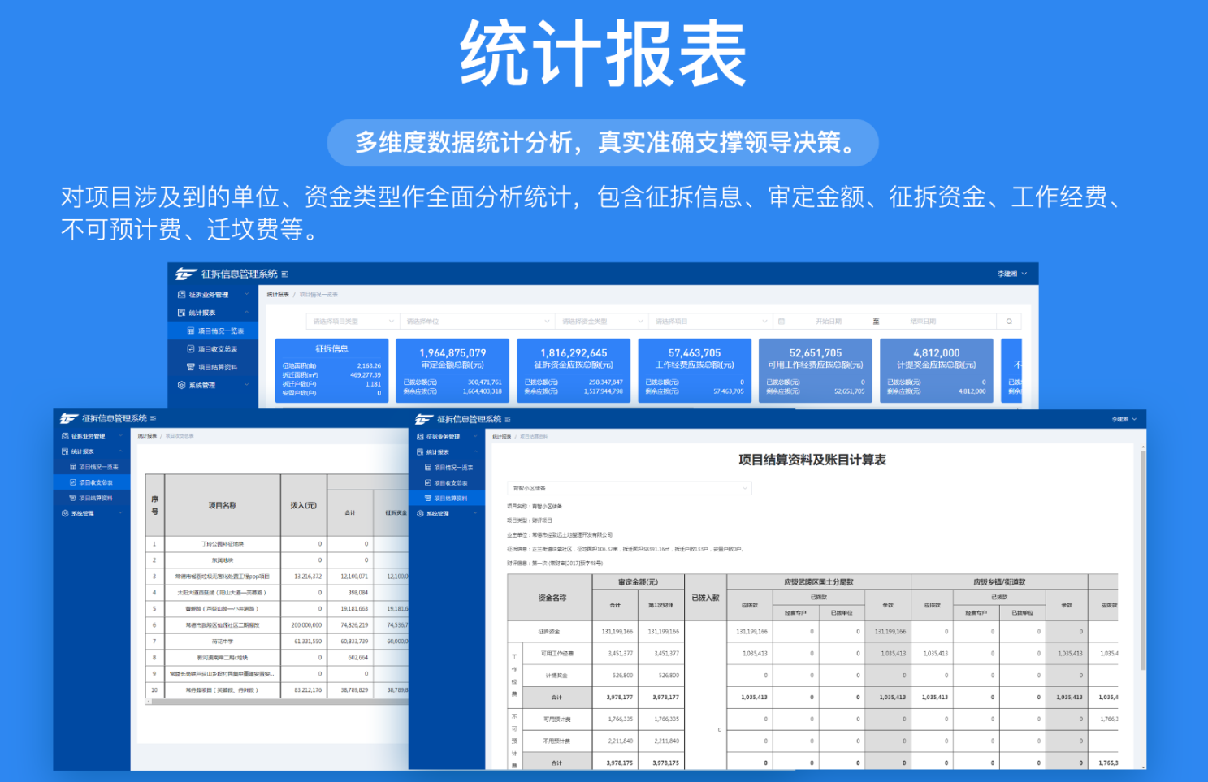The image size is (1208, 782).
Task: Click 项目结算资料 icon in dashboard window sidebar
Action: tap(191, 367)
